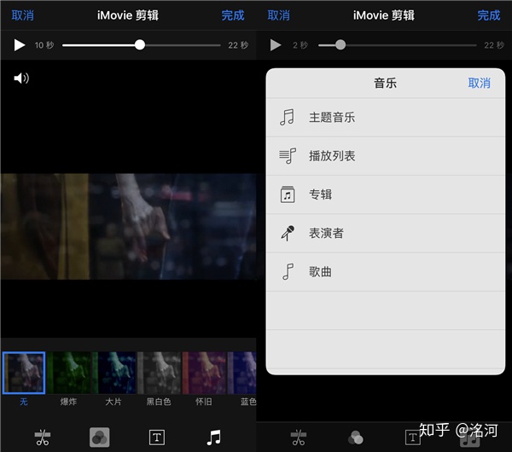Open 表演者 artists
Image resolution: width=512 pixels, height=452 pixels.
386,234
